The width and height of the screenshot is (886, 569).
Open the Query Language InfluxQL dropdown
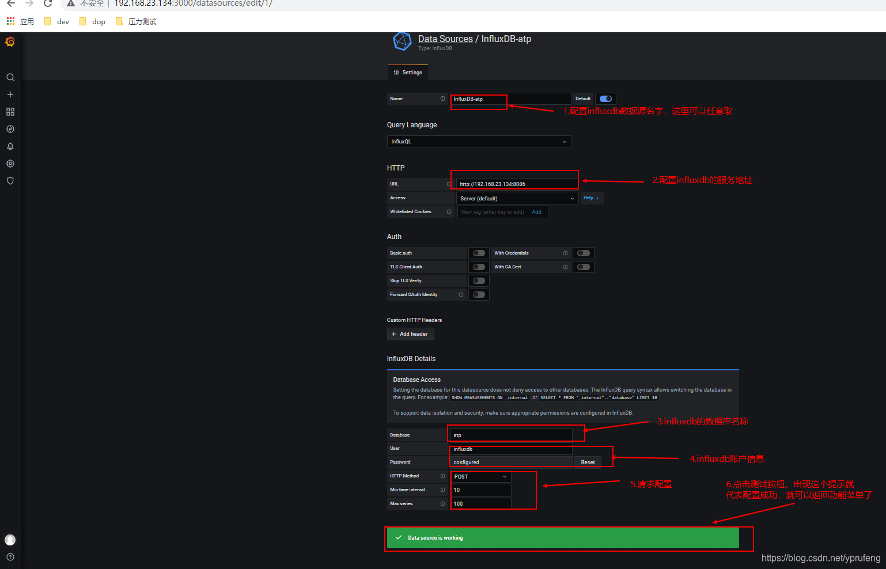479,141
